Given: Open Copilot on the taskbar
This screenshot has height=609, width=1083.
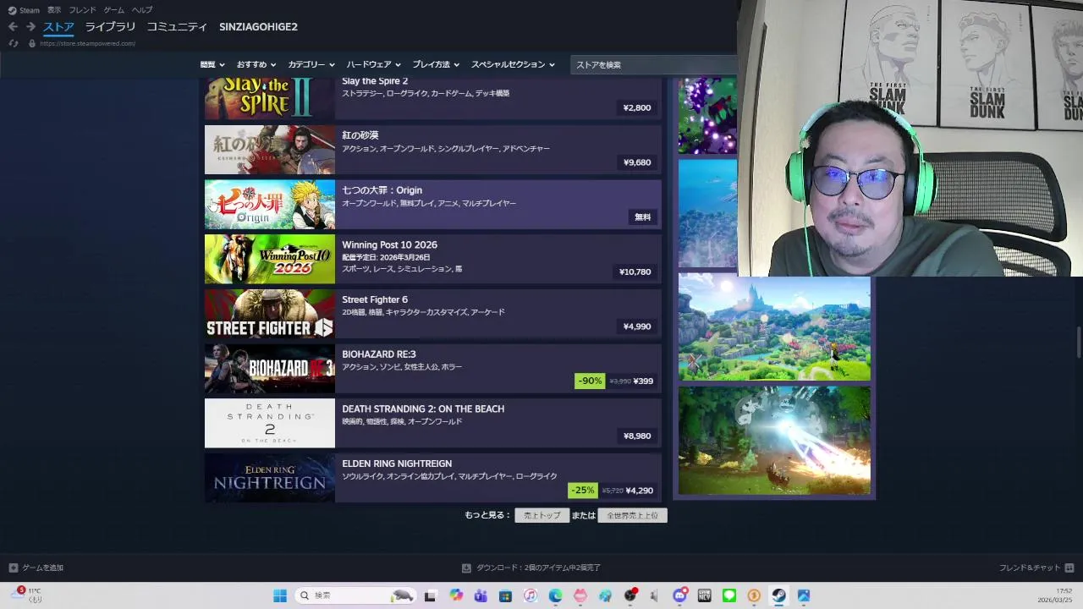Looking at the screenshot, I should click(456, 595).
